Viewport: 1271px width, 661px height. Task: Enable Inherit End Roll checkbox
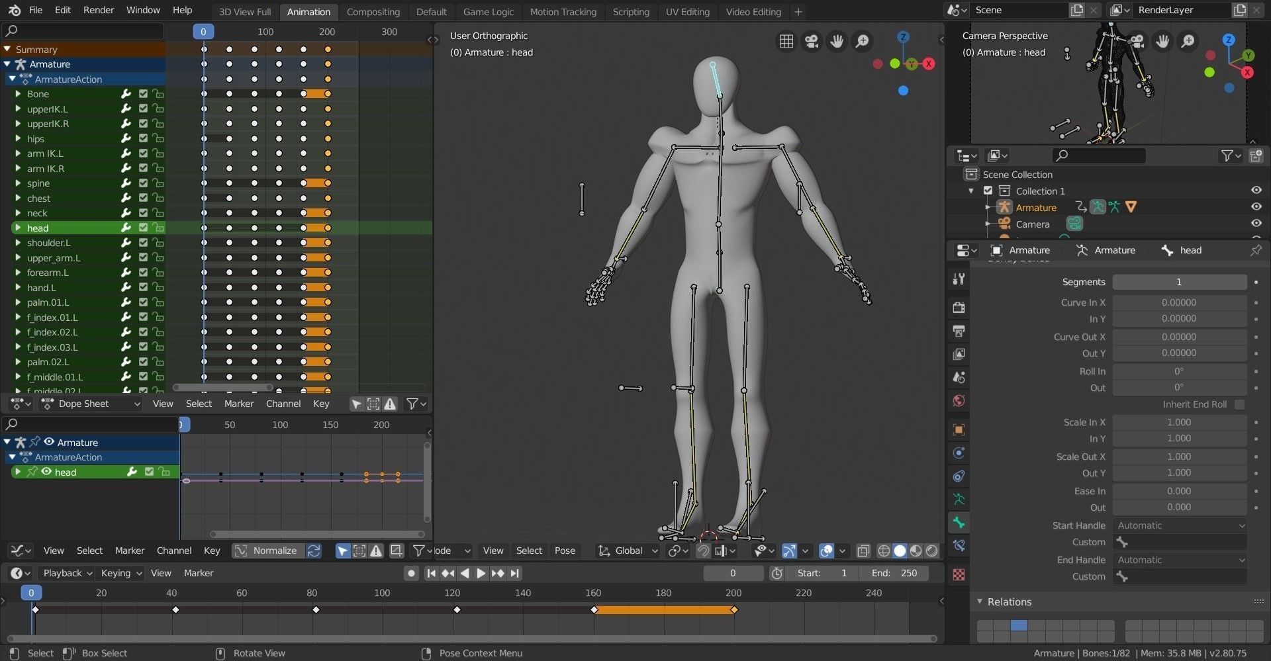[1239, 404]
